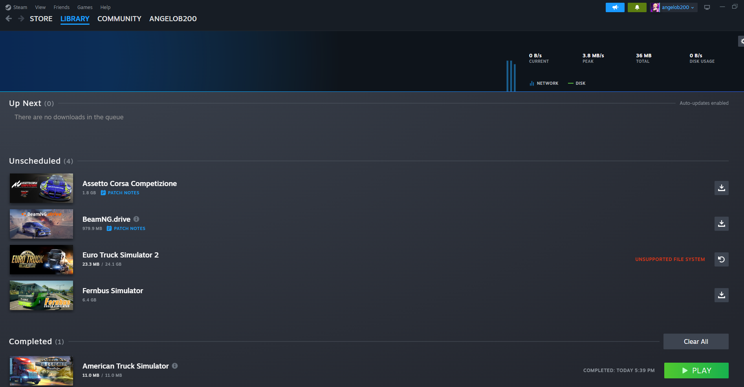Open the notifications bell
The height and width of the screenshot is (387, 744).
[x=637, y=7]
